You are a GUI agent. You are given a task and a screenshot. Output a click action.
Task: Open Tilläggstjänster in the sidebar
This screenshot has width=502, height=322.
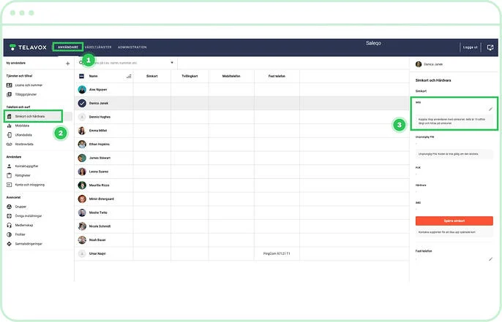pos(22,94)
